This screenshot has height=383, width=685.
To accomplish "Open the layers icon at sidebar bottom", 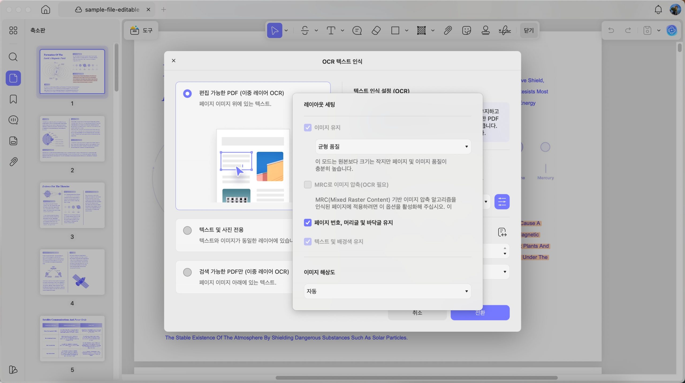I will coord(13,370).
